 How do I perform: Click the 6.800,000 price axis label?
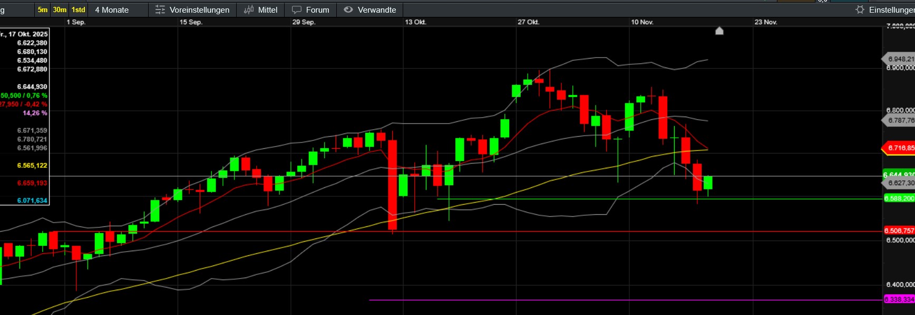pyautogui.click(x=900, y=110)
